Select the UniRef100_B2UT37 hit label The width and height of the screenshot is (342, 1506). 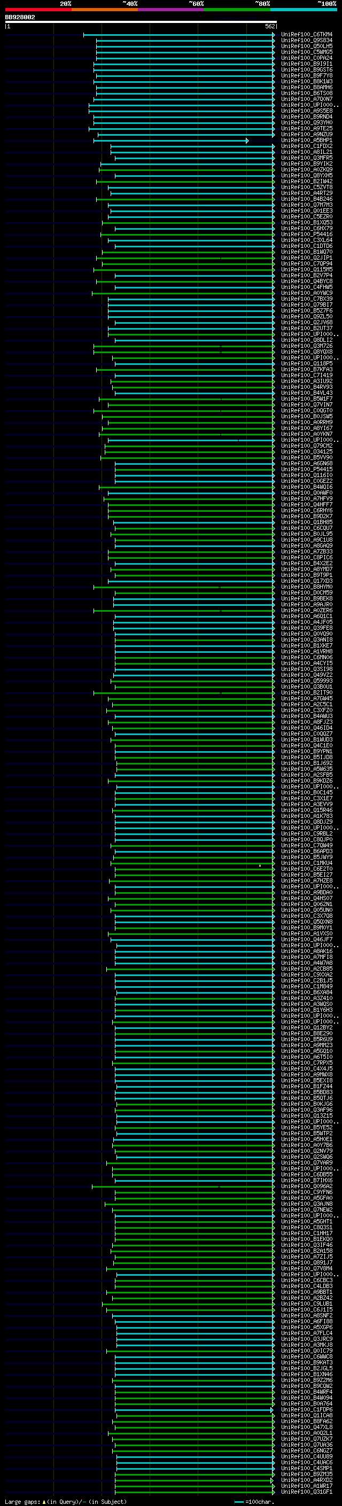click(307, 329)
